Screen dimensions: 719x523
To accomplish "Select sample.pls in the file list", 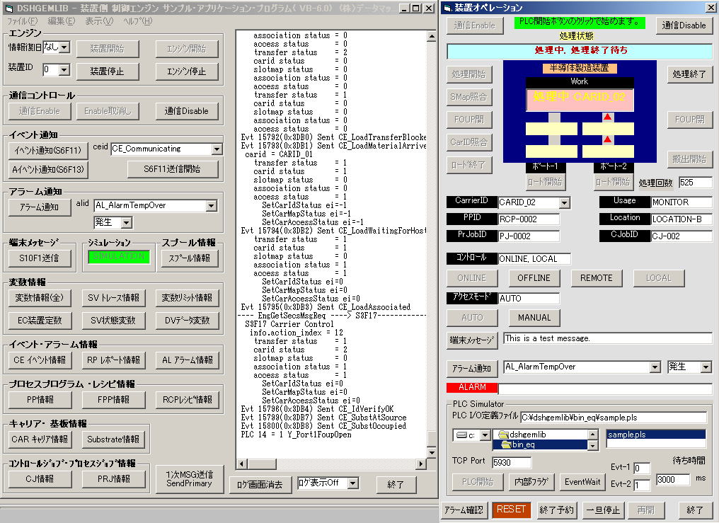I will (656, 435).
